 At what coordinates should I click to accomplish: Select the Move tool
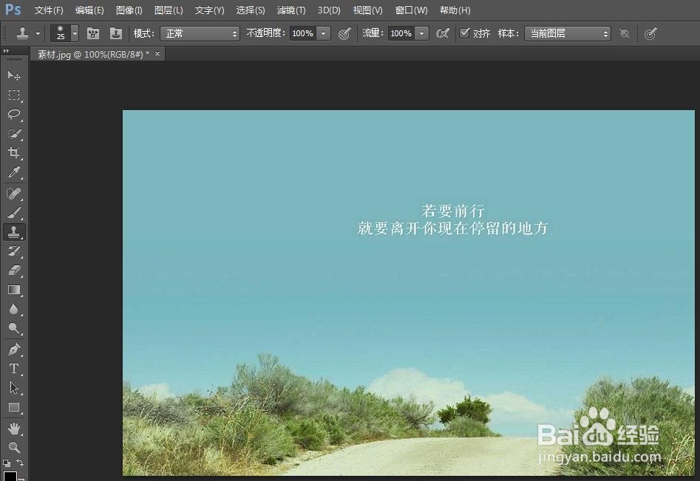pyautogui.click(x=14, y=75)
